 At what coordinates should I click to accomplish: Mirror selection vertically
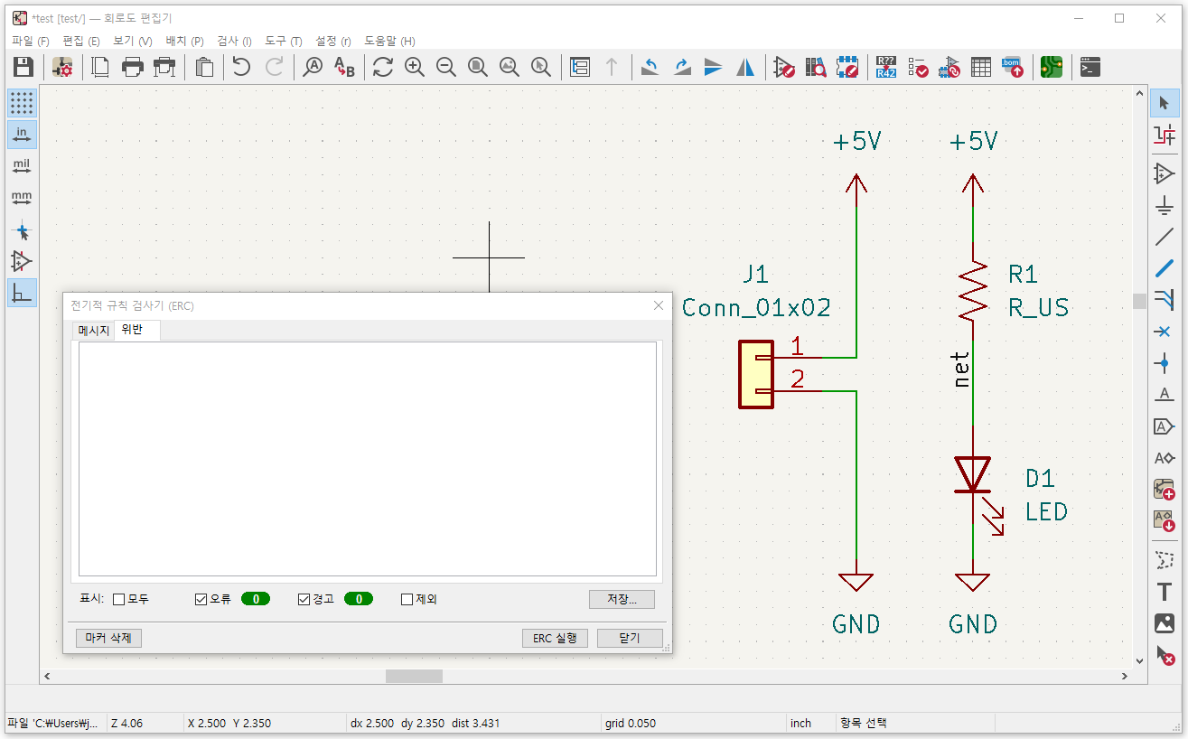[x=714, y=67]
